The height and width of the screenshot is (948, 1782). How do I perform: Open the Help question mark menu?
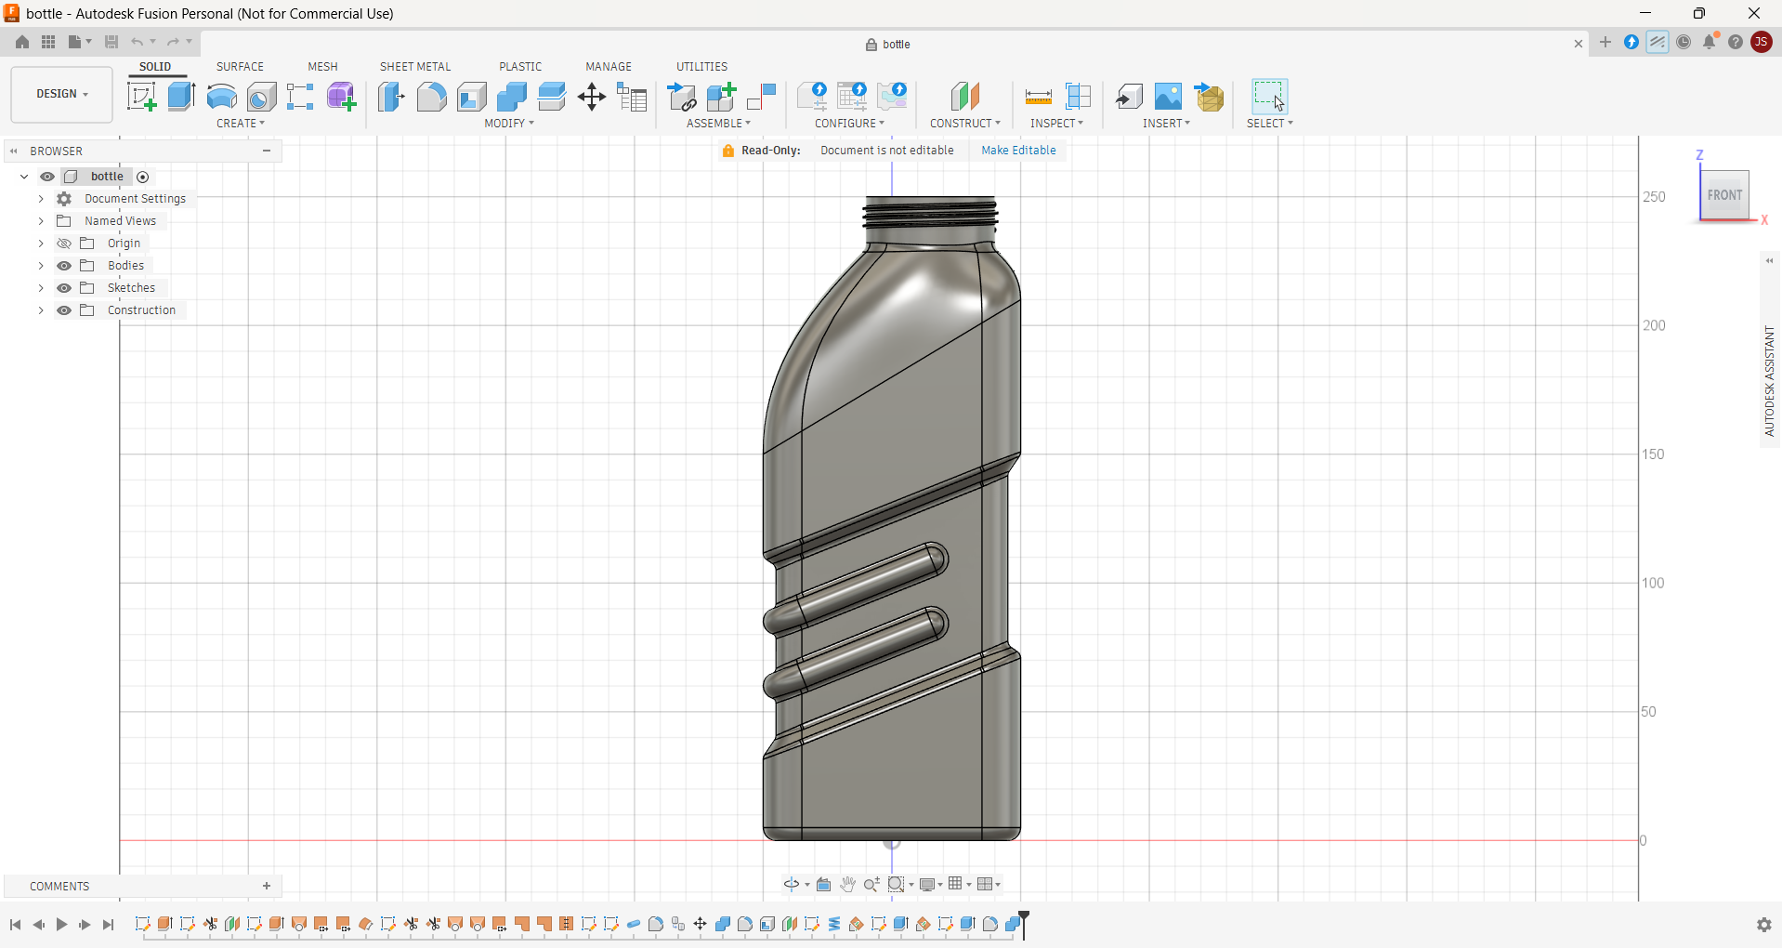coord(1736,42)
